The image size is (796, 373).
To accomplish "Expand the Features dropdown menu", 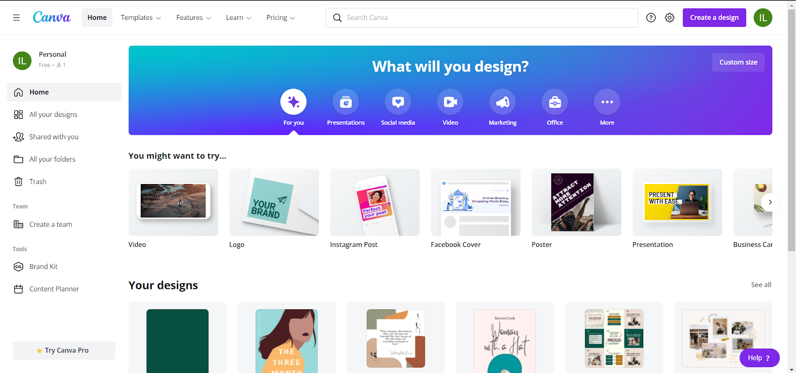I will click(x=194, y=17).
